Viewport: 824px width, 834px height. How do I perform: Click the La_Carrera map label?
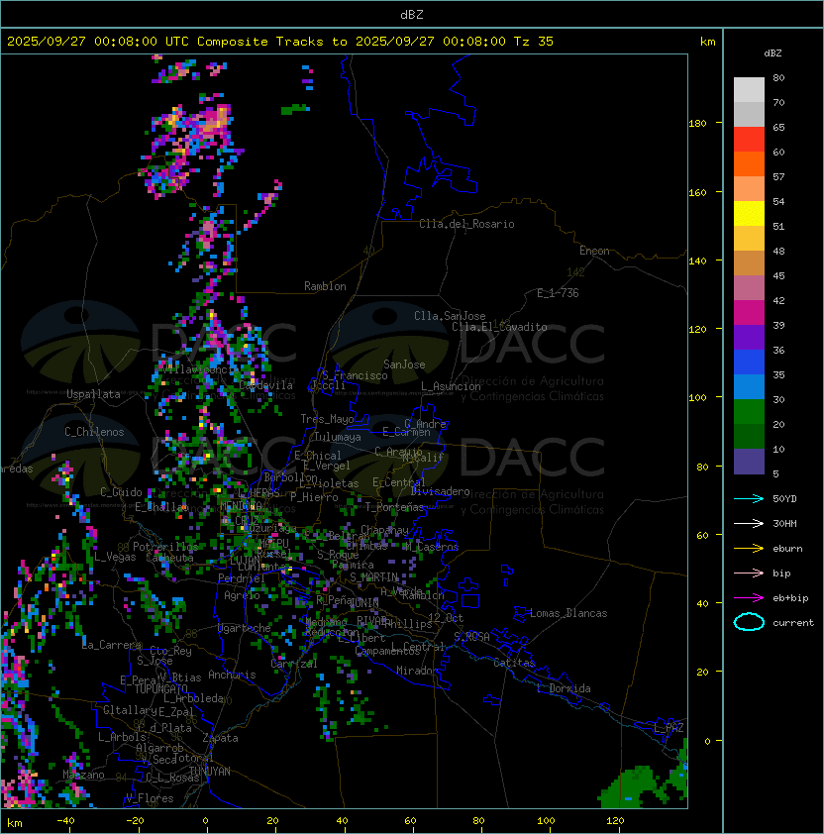coord(112,645)
